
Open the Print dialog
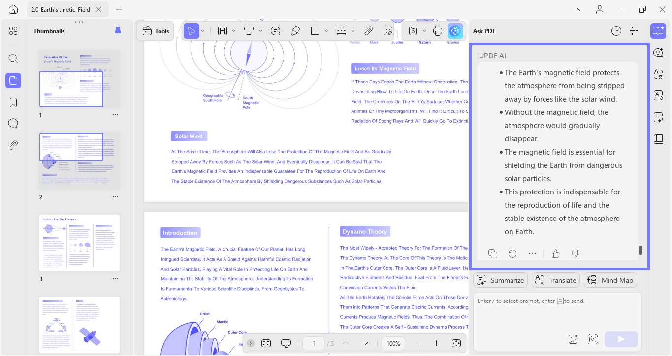[x=437, y=30]
